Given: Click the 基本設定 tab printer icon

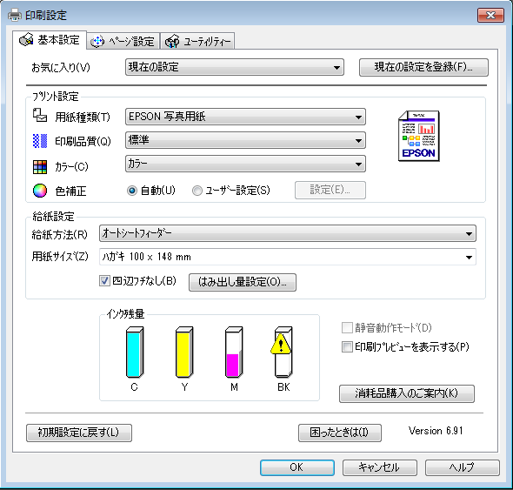Looking at the screenshot, I should [26, 40].
